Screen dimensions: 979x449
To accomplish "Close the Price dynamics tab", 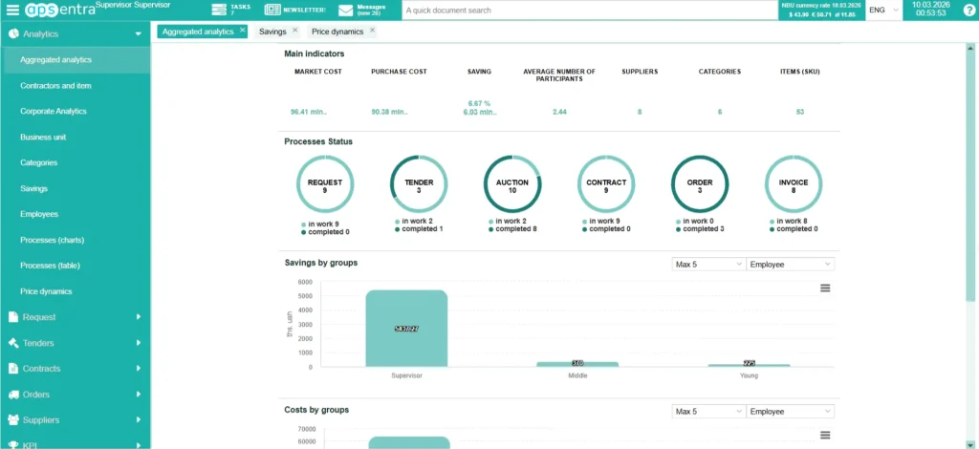I will click(372, 30).
